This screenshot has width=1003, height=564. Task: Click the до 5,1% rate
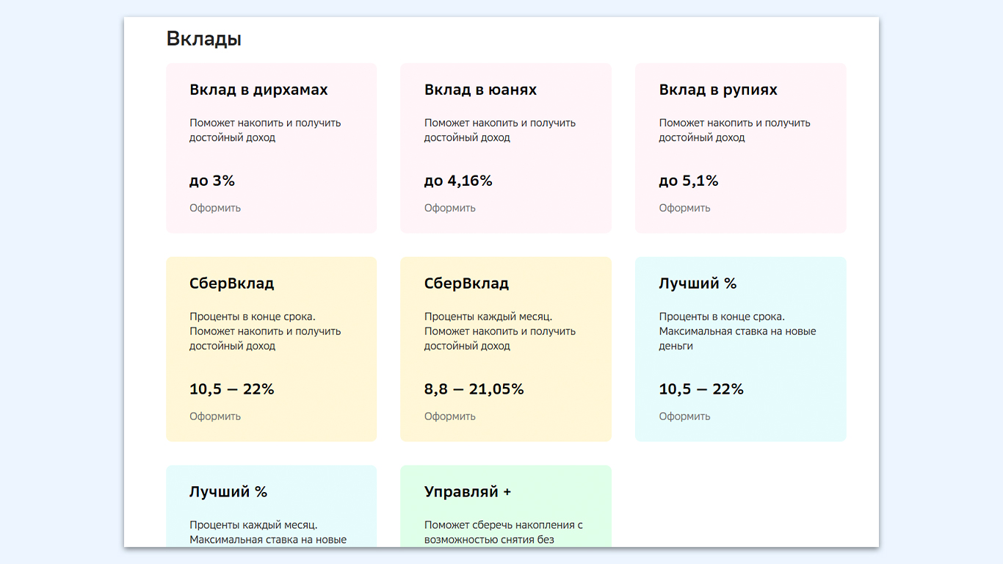coord(689,181)
